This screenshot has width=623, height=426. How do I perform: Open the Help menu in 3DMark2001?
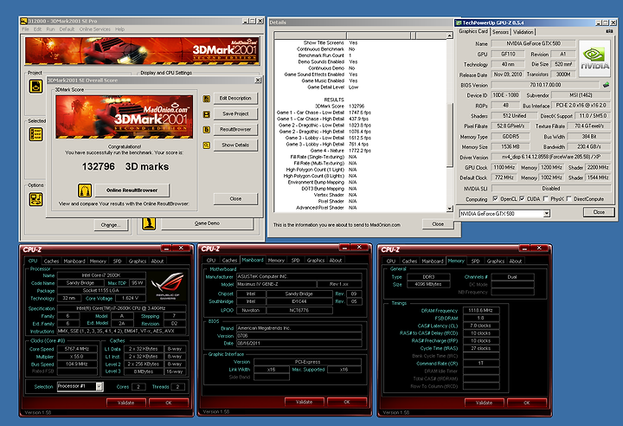tap(119, 29)
